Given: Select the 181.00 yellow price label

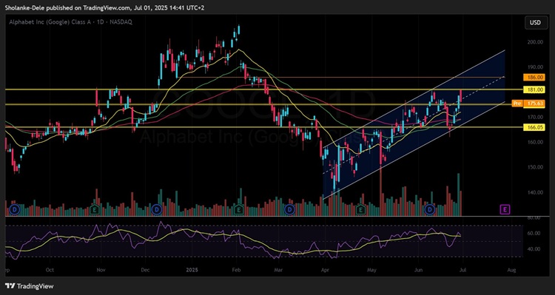Looking at the screenshot, I should [534, 90].
